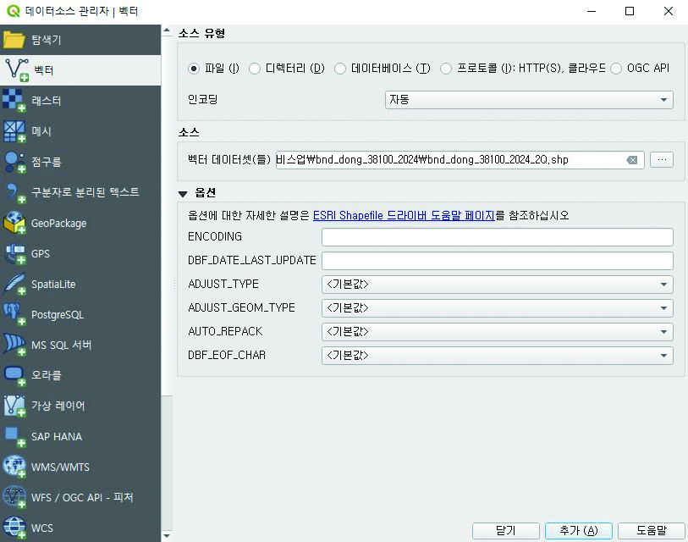Choose the 데이터베이스 source type option
The width and height of the screenshot is (688, 542).
coord(341,69)
